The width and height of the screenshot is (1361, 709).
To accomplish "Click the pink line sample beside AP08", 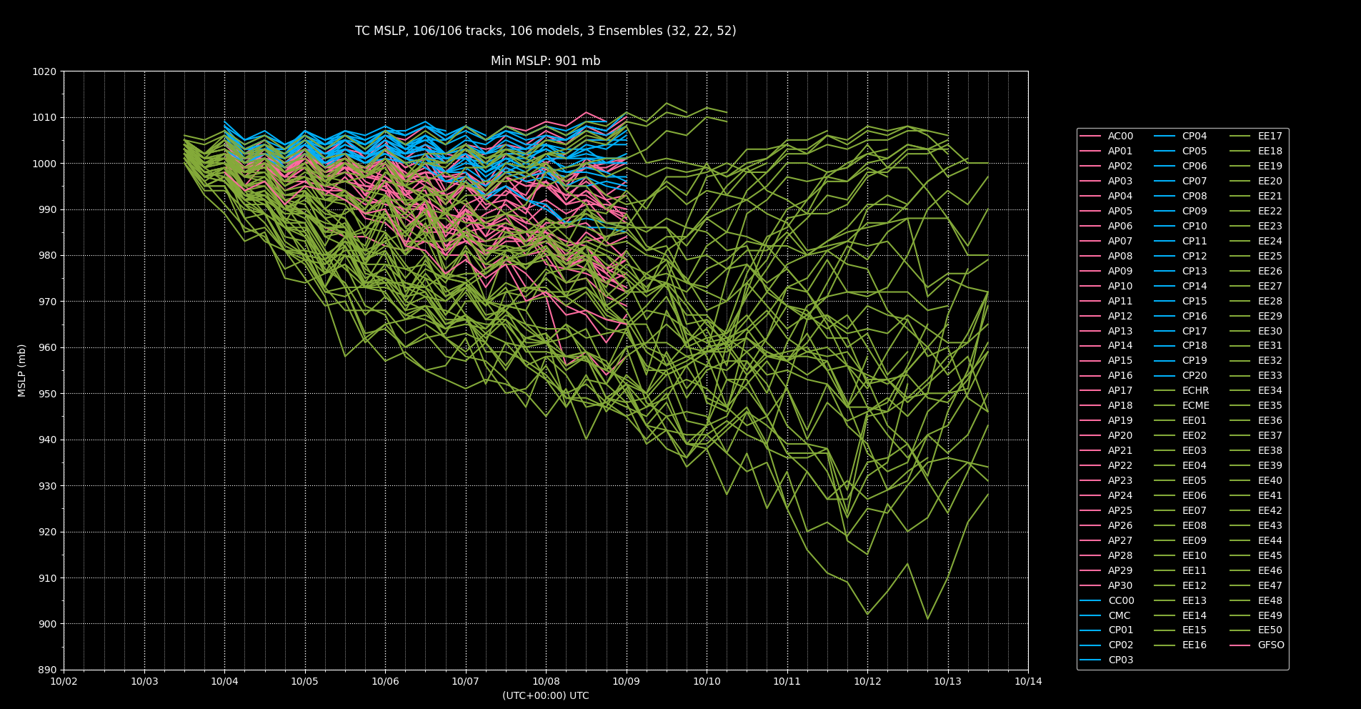I will 1090,256.
